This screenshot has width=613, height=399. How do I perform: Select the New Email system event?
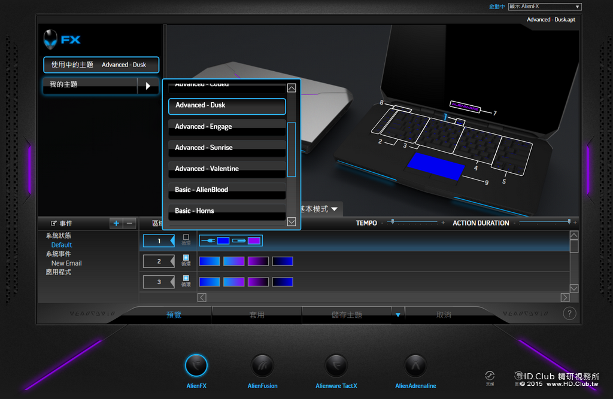click(x=66, y=263)
